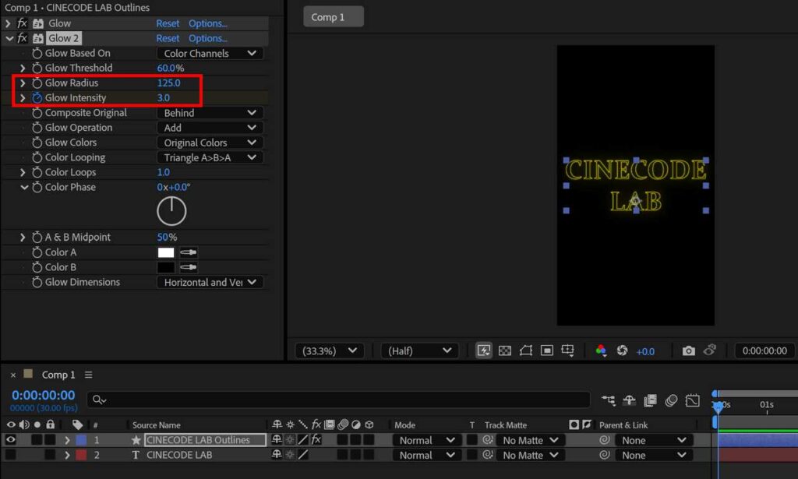The height and width of the screenshot is (479, 798).
Task: Click Fast Previews icon in viewer
Action: tap(483, 350)
